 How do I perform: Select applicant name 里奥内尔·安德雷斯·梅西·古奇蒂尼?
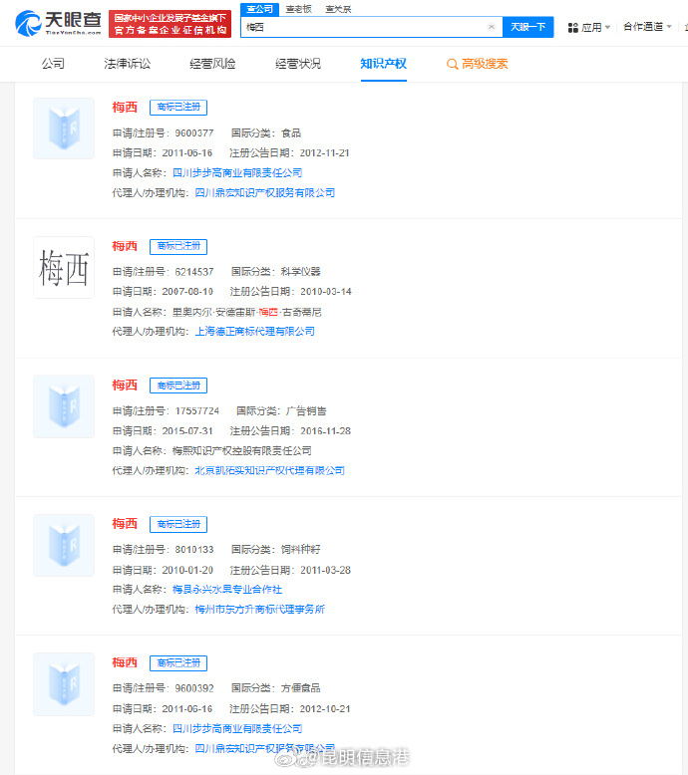pos(247,312)
